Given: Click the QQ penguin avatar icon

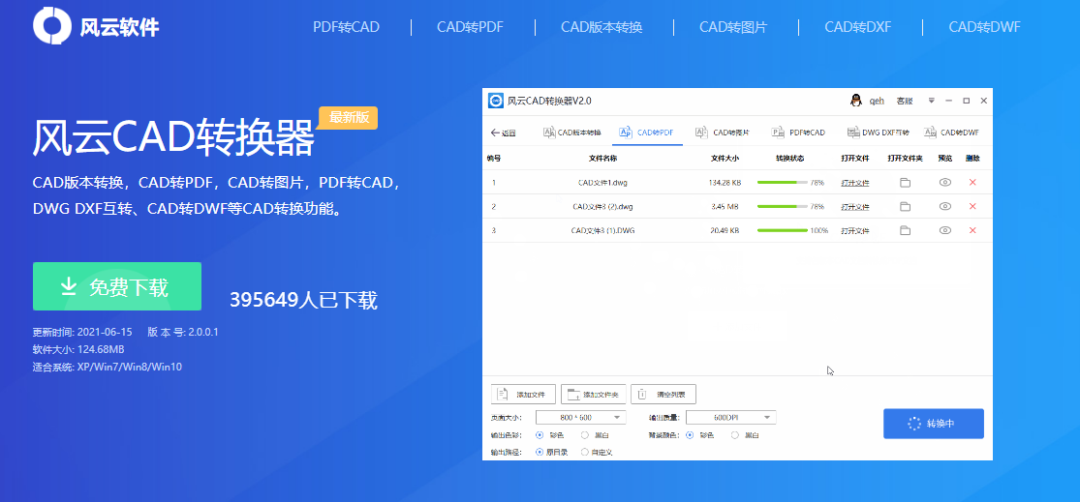Looking at the screenshot, I should (x=855, y=101).
